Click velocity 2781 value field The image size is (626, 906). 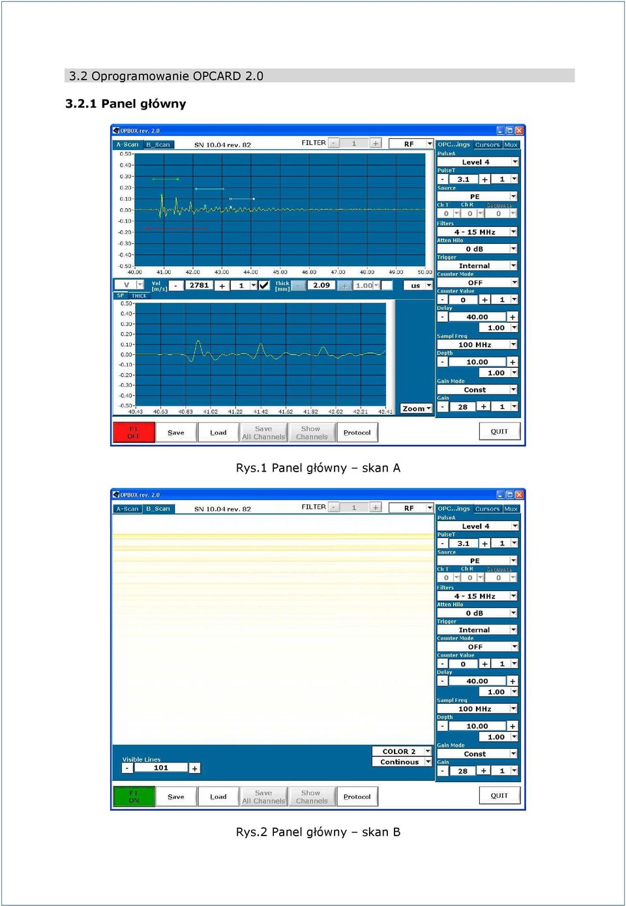[x=199, y=285]
